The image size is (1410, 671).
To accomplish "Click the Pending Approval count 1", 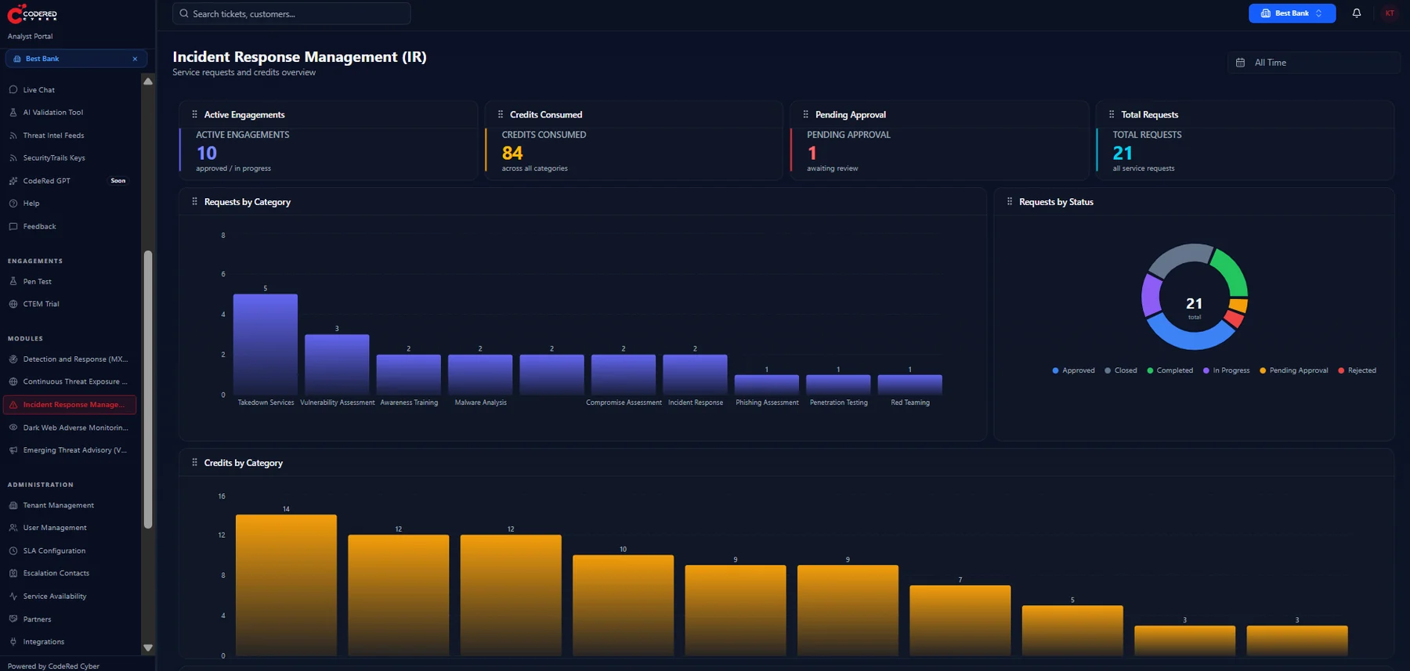I will point(812,153).
